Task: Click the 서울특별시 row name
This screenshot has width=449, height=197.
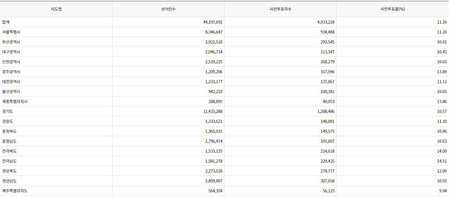Action: click(x=11, y=32)
